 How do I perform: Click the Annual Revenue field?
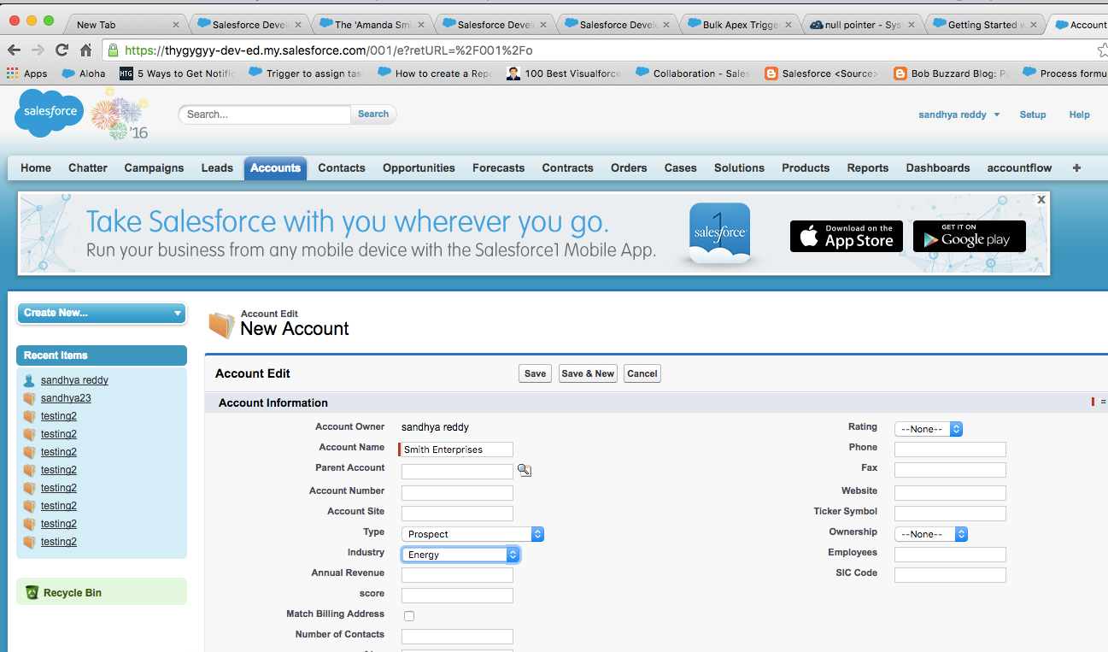click(457, 575)
